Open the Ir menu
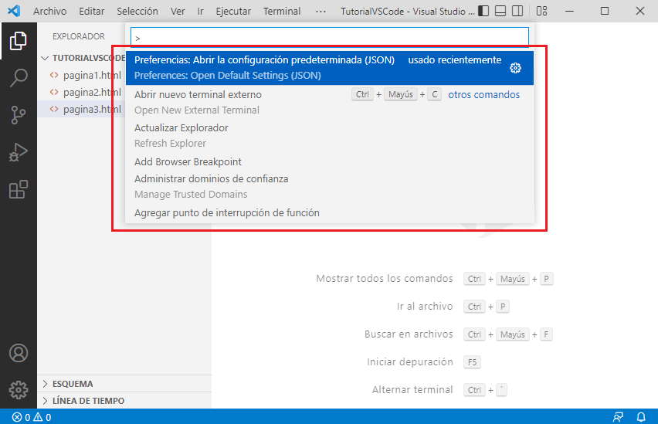658x424 pixels. 201,12
